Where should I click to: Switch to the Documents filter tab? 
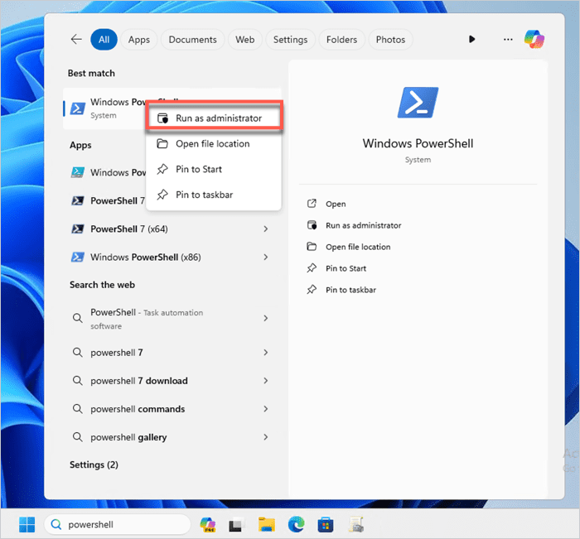193,40
